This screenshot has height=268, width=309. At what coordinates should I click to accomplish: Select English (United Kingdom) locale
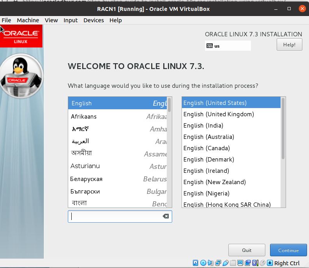231,114
